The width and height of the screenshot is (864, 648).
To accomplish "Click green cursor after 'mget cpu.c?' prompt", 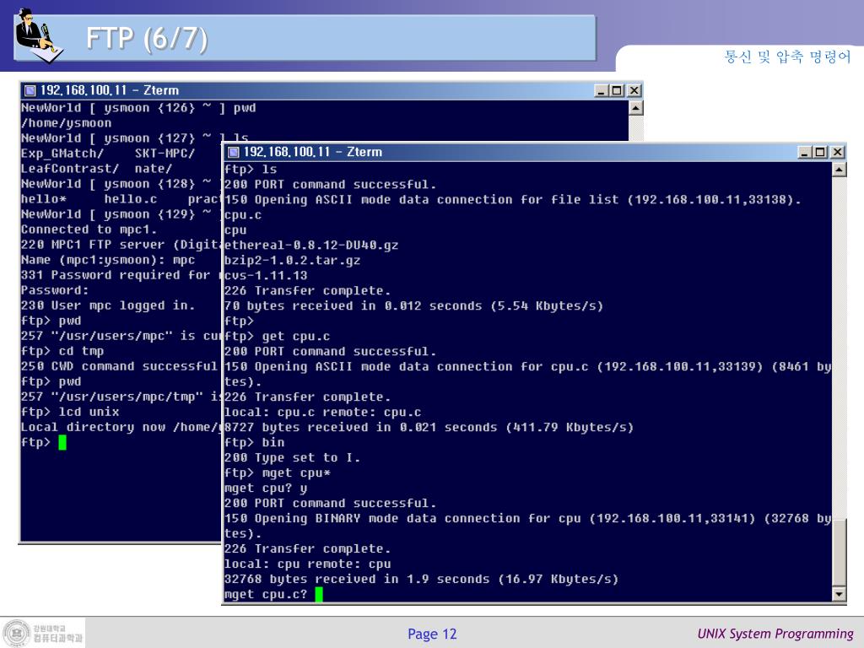I will 318,595.
